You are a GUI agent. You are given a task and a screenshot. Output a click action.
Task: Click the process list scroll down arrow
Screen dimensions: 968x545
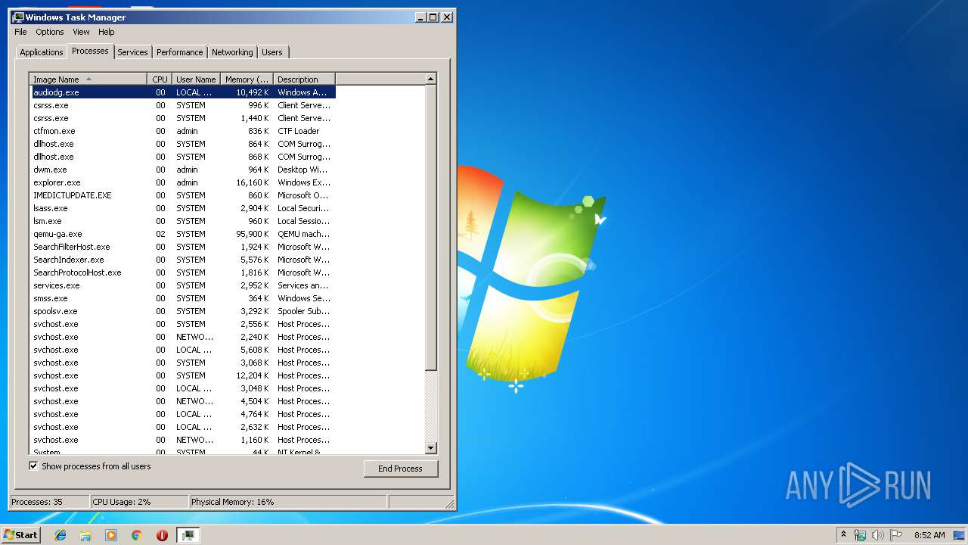[x=430, y=448]
